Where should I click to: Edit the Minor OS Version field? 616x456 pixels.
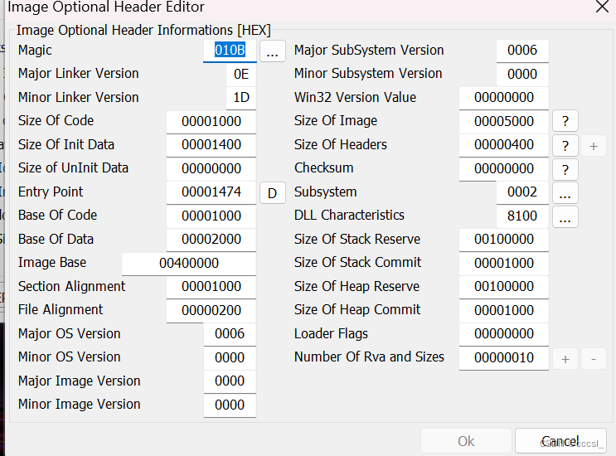coord(230,358)
